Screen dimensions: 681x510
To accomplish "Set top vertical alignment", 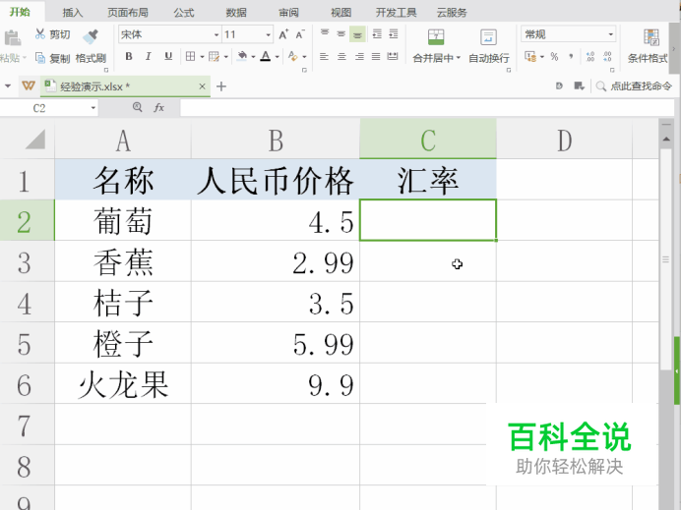I will pyautogui.click(x=325, y=33).
